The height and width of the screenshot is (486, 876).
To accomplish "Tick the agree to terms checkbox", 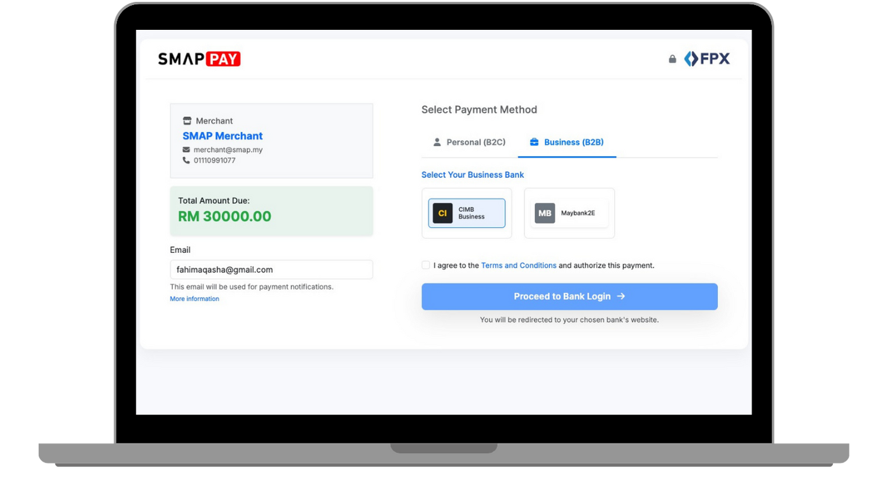I will [426, 265].
